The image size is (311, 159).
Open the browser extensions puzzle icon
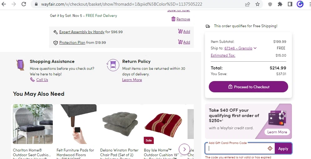(280, 4)
